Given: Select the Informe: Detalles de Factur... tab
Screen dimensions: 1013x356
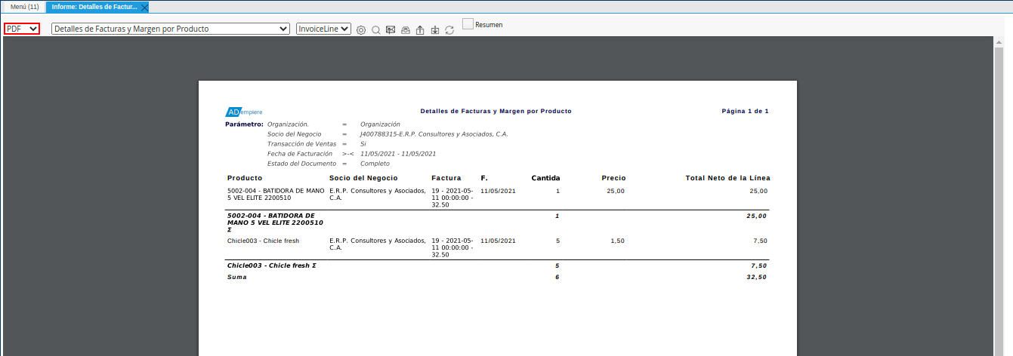Looking at the screenshot, I should point(94,7).
